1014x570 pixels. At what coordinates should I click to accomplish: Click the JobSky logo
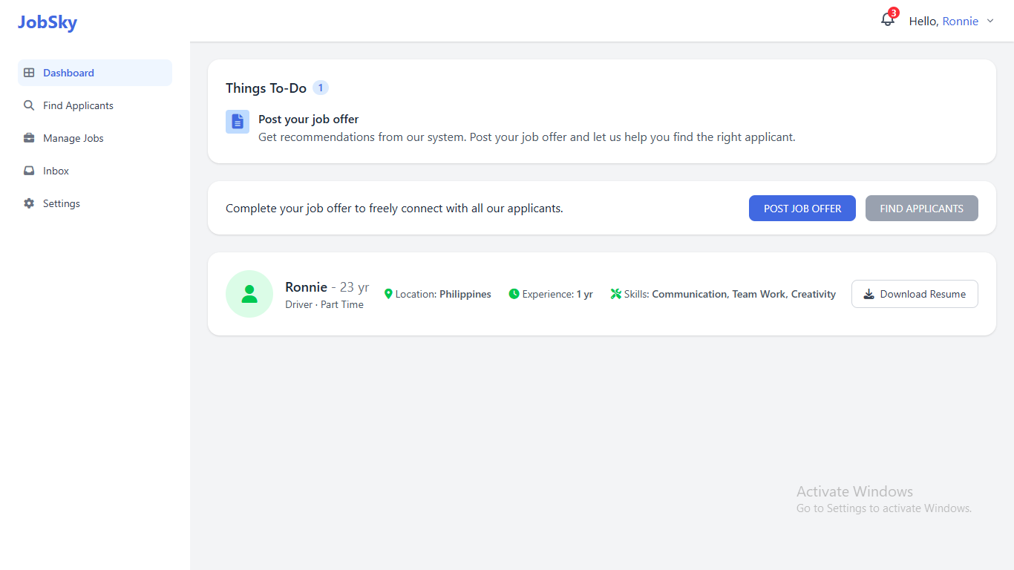(48, 22)
